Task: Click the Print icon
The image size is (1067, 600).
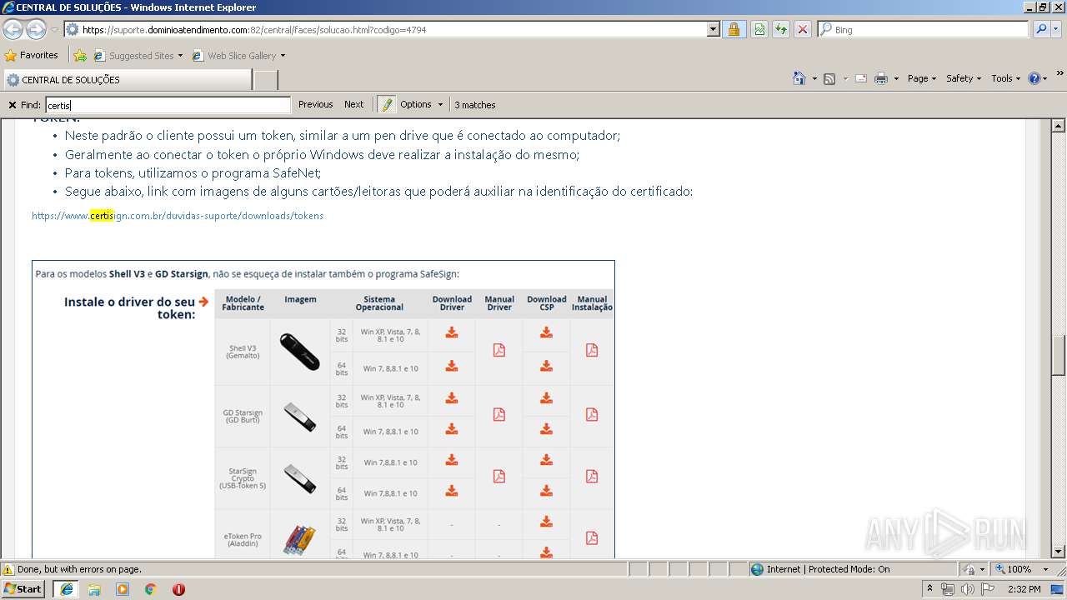Action: 881,78
